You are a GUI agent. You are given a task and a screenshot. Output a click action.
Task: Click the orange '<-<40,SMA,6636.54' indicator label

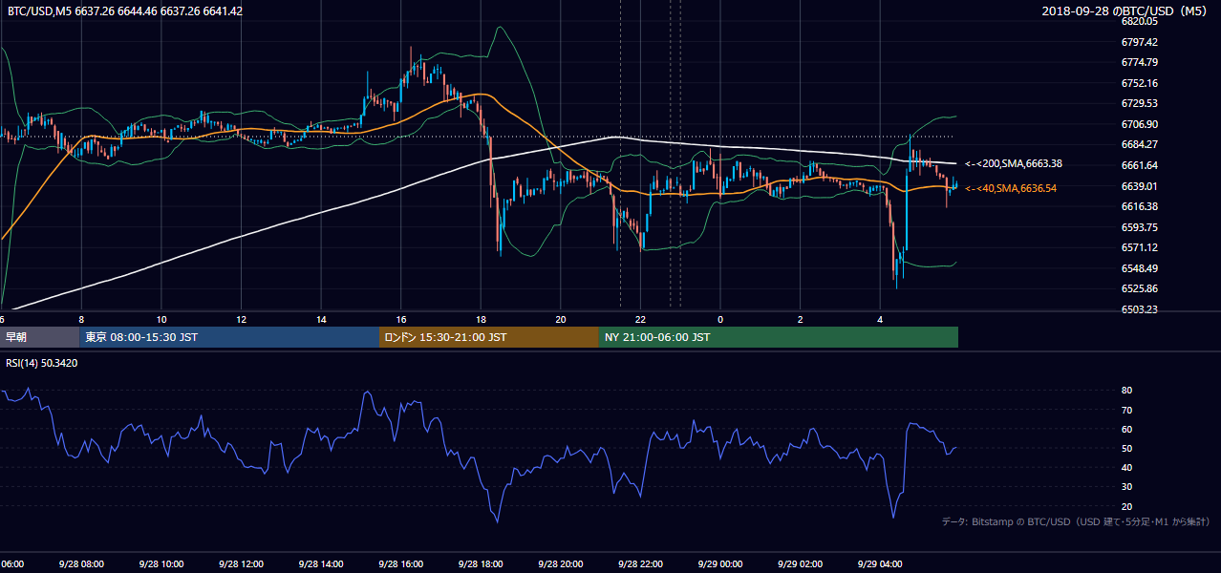click(1011, 188)
